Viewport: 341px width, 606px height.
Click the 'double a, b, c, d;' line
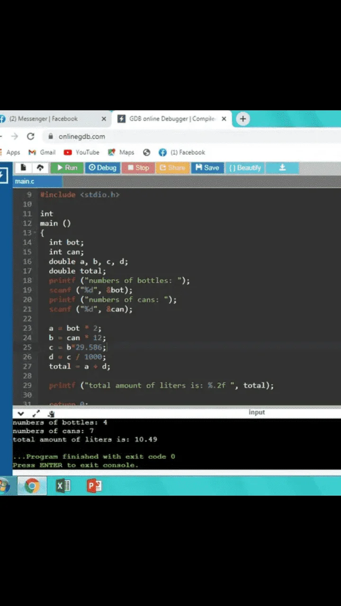pyautogui.click(x=88, y=261)
